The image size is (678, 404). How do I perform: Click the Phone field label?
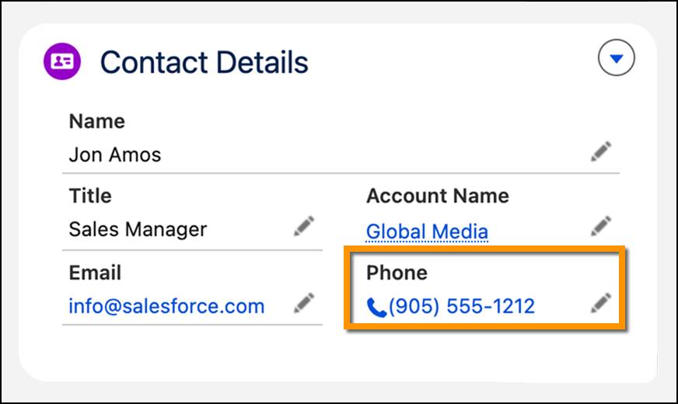tap(397, 273)
